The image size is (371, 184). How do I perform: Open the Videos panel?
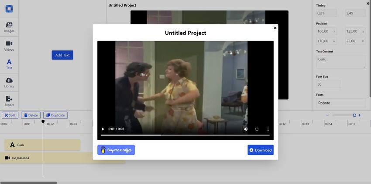pos(9,46)
